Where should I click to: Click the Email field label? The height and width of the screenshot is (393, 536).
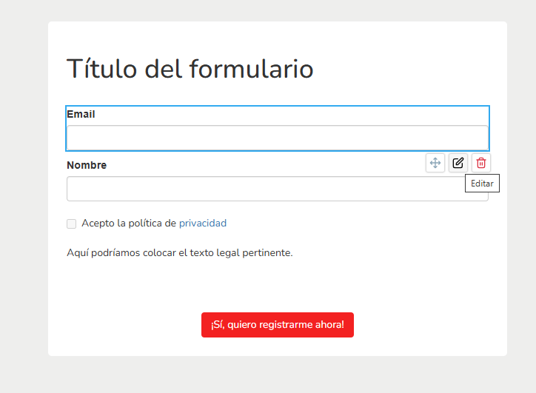81,114
